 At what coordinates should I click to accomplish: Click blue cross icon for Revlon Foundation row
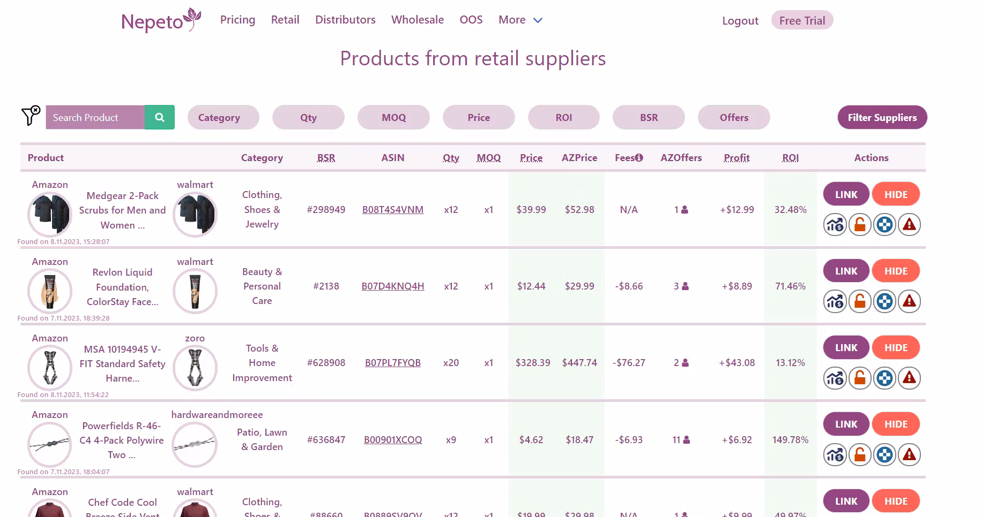[884, 301]
